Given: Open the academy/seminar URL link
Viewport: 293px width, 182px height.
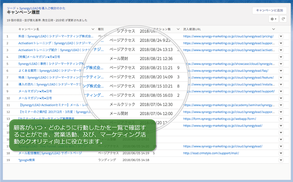Looking at the screenshot, I should 229,105.
